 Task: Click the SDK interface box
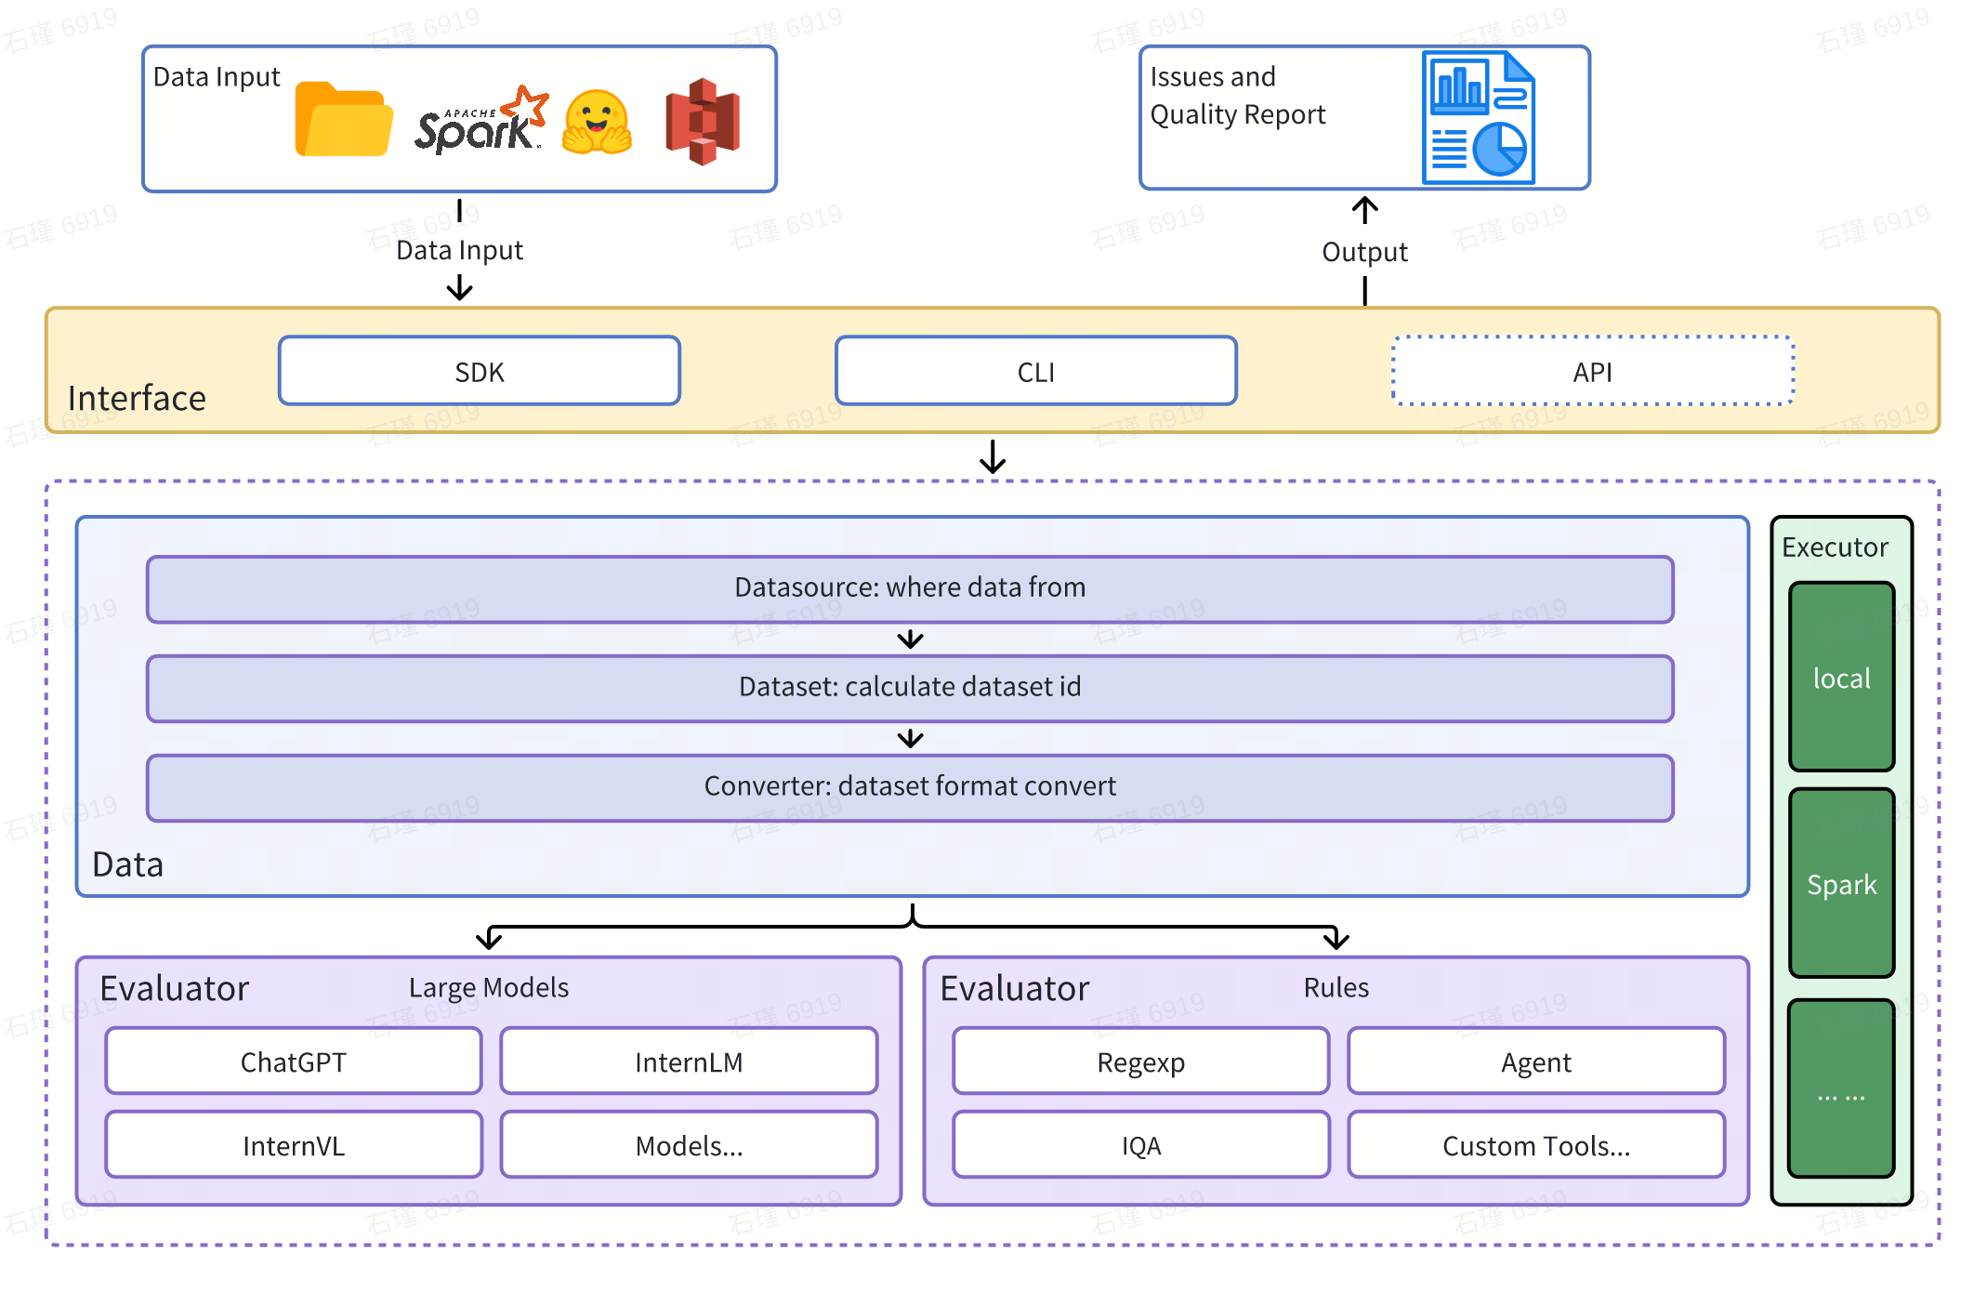480,372
